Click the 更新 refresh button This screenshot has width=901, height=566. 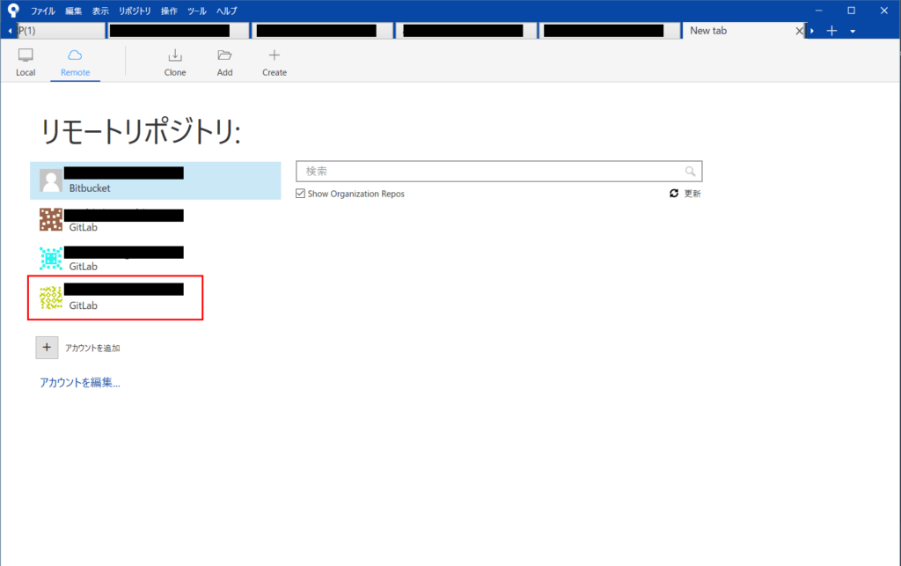point(685,194)
